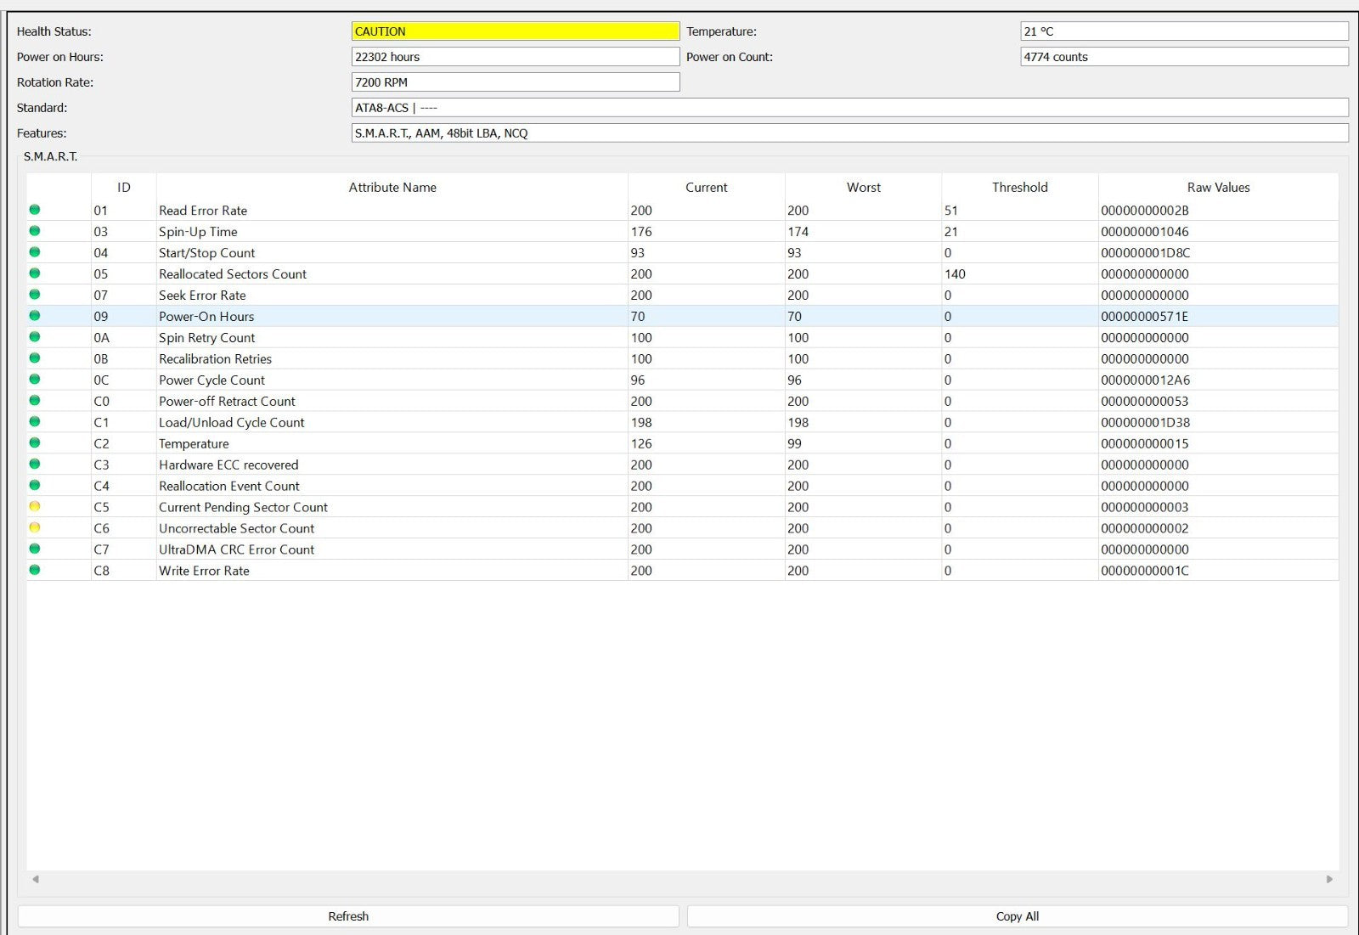This screenshot has width=1359, height=935.
Task: Click the green status icon for Read Error Rate
Action: 35,210
